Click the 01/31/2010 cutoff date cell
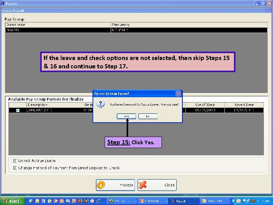 pos(205,110)
